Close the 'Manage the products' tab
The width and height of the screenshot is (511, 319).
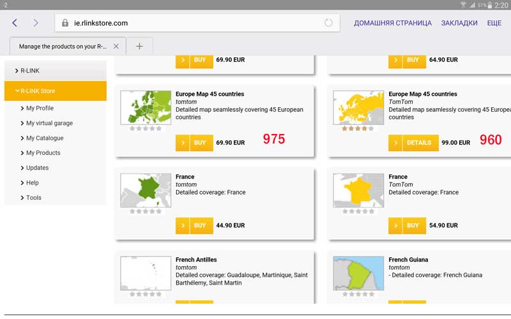[116, 46]
